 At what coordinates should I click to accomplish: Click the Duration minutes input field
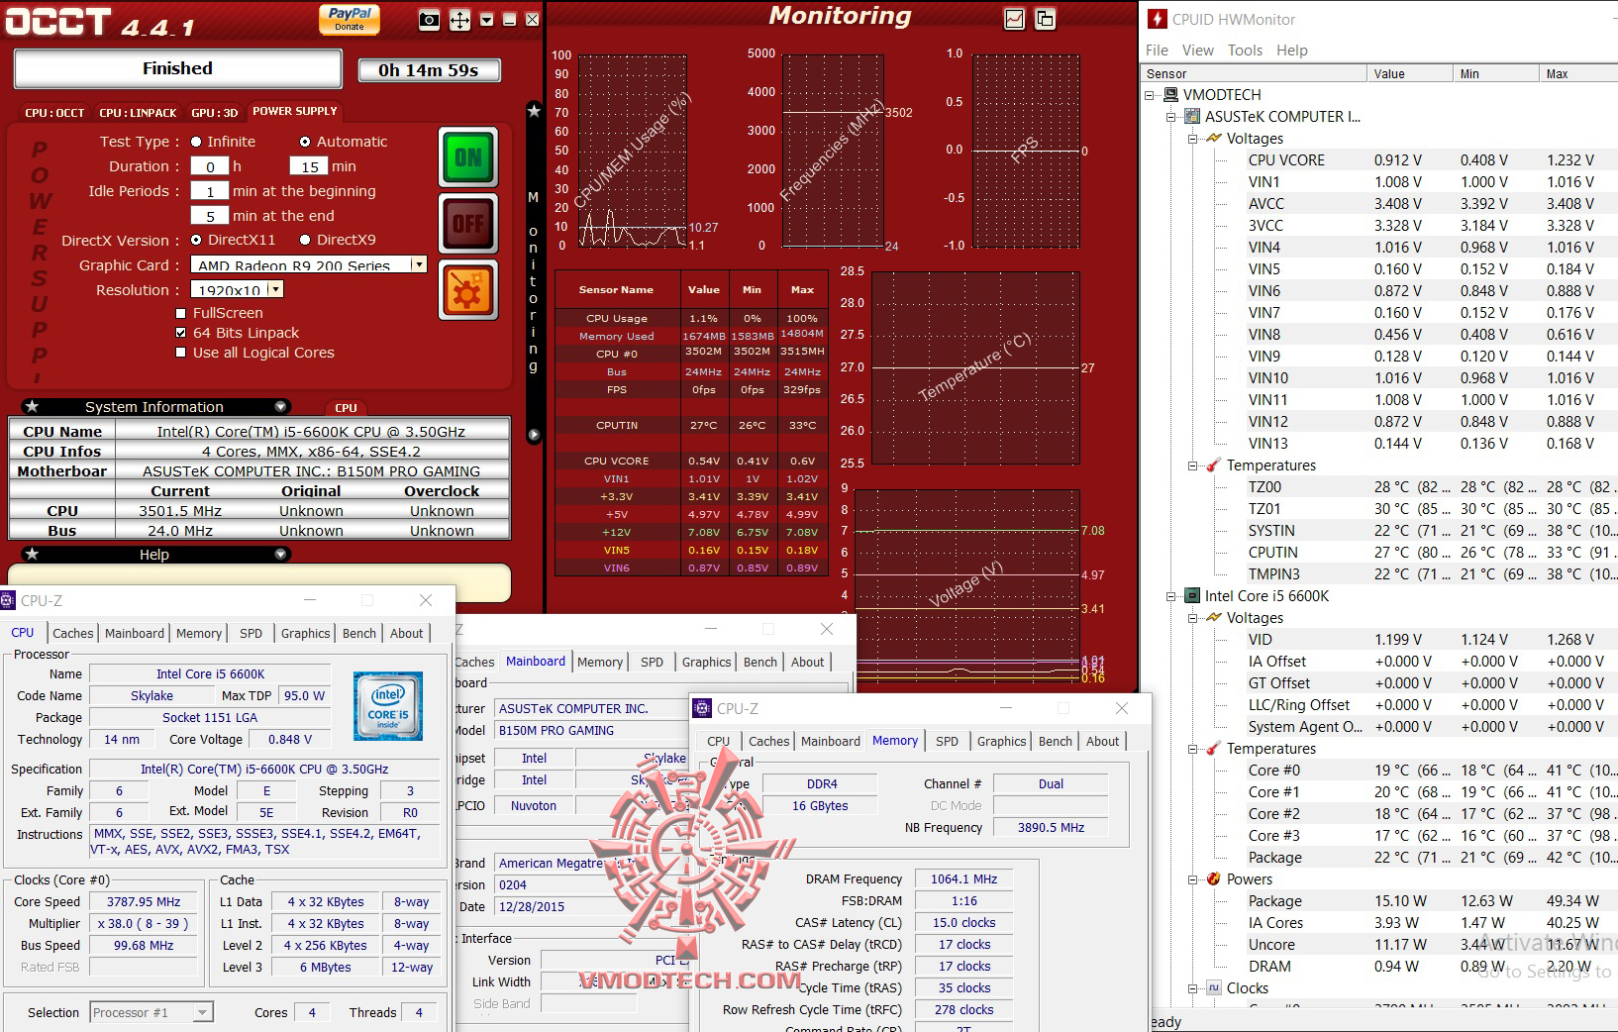pyautogui.click(x=309, y=166)
